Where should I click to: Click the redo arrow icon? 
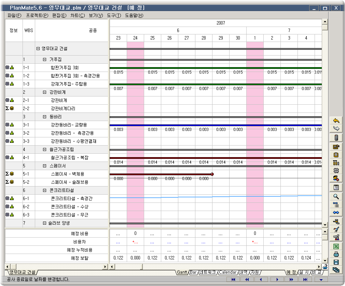[x=336, y=129]
